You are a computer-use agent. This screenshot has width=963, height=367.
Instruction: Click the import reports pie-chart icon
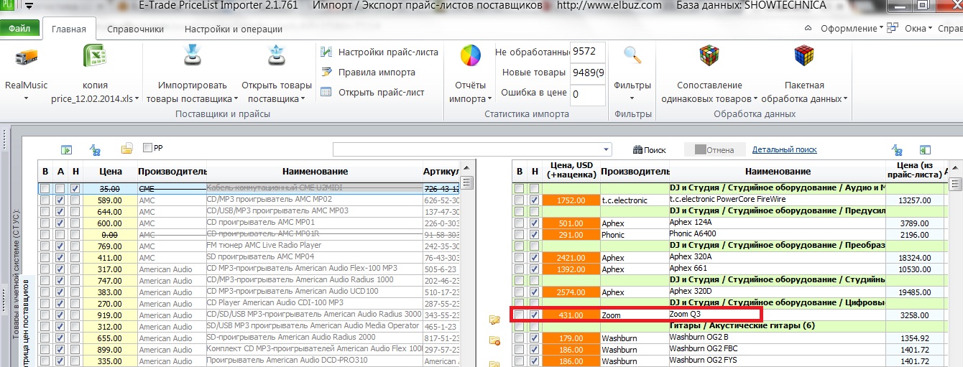tap(471, 56)
